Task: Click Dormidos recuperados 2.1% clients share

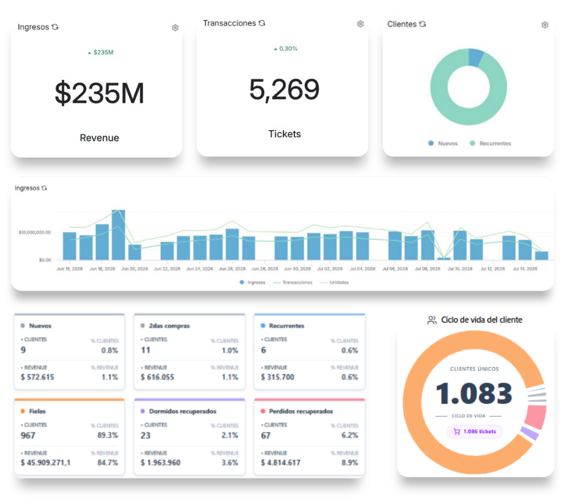Action: click(230, 436)
